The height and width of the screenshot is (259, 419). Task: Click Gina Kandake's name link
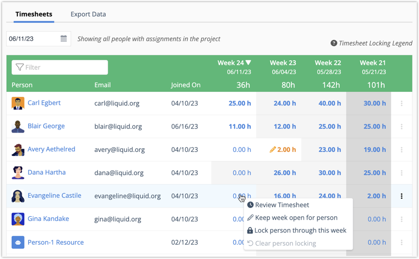48,219
